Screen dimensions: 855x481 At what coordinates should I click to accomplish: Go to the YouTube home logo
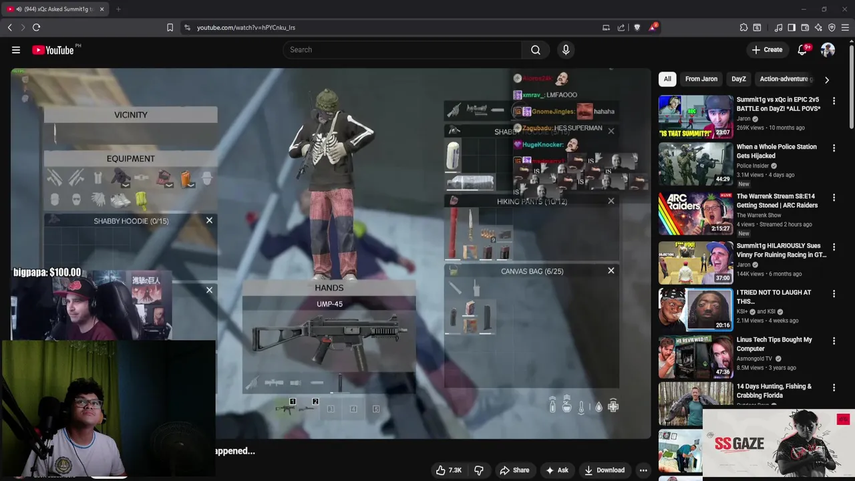[53, 50]
